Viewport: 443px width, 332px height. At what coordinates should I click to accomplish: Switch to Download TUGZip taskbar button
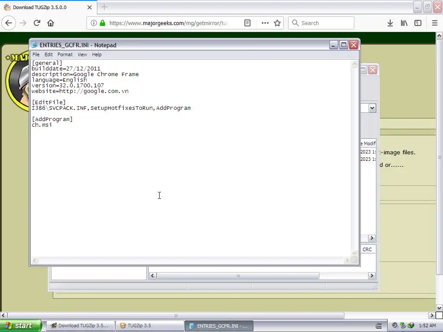click(80, 326)
